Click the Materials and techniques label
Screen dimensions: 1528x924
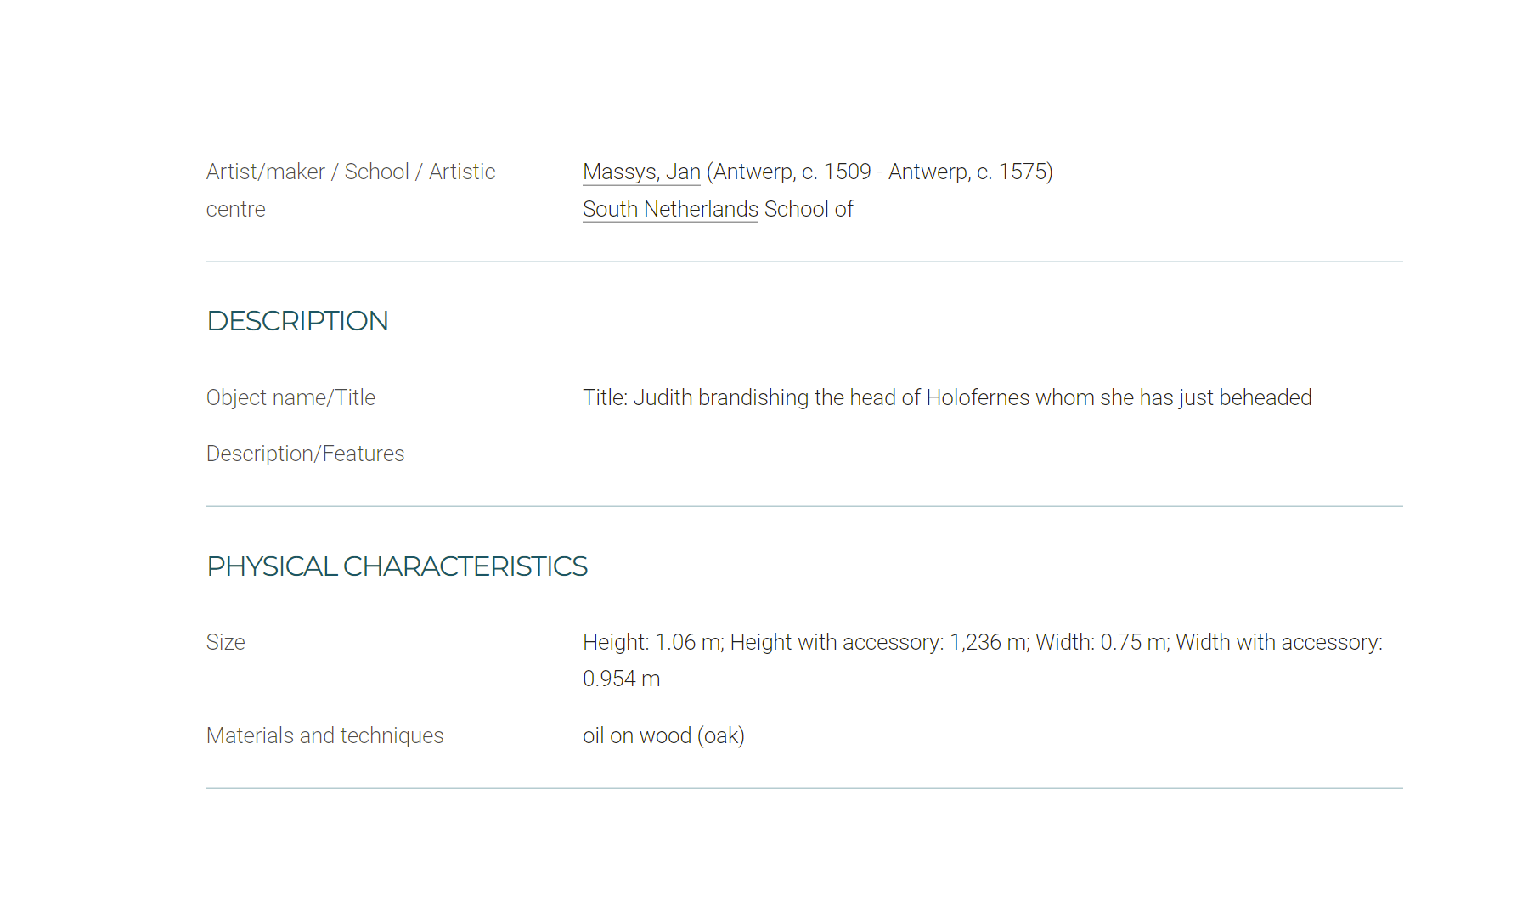pos(324,735)
